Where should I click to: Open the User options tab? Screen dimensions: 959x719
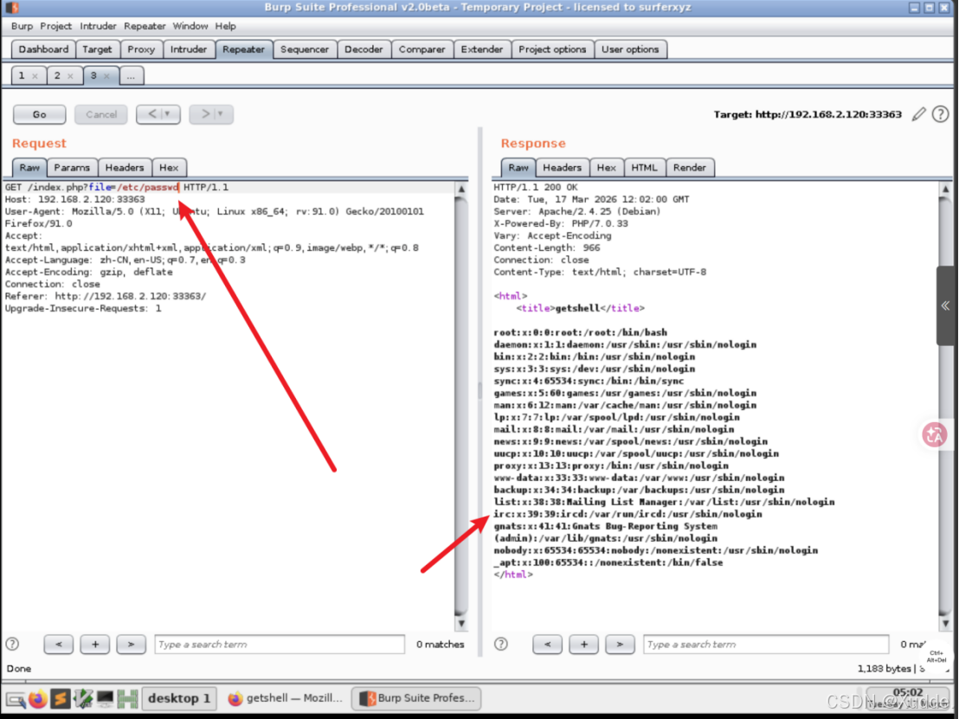[x=631, y=49]
